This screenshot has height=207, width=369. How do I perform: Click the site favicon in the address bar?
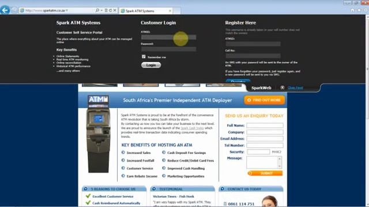pyautogui.click(x=22, y=10)
